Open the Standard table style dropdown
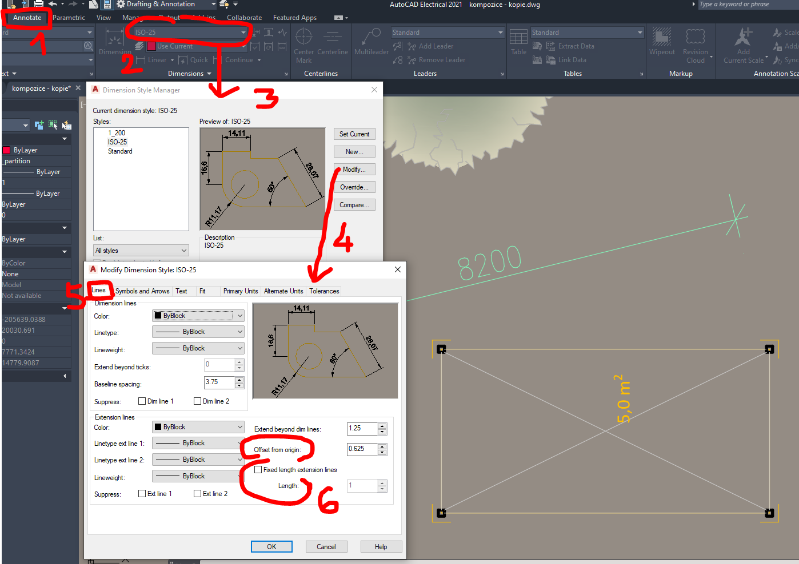Viewport: 799px width, 564px height. (x=588, y=33)
